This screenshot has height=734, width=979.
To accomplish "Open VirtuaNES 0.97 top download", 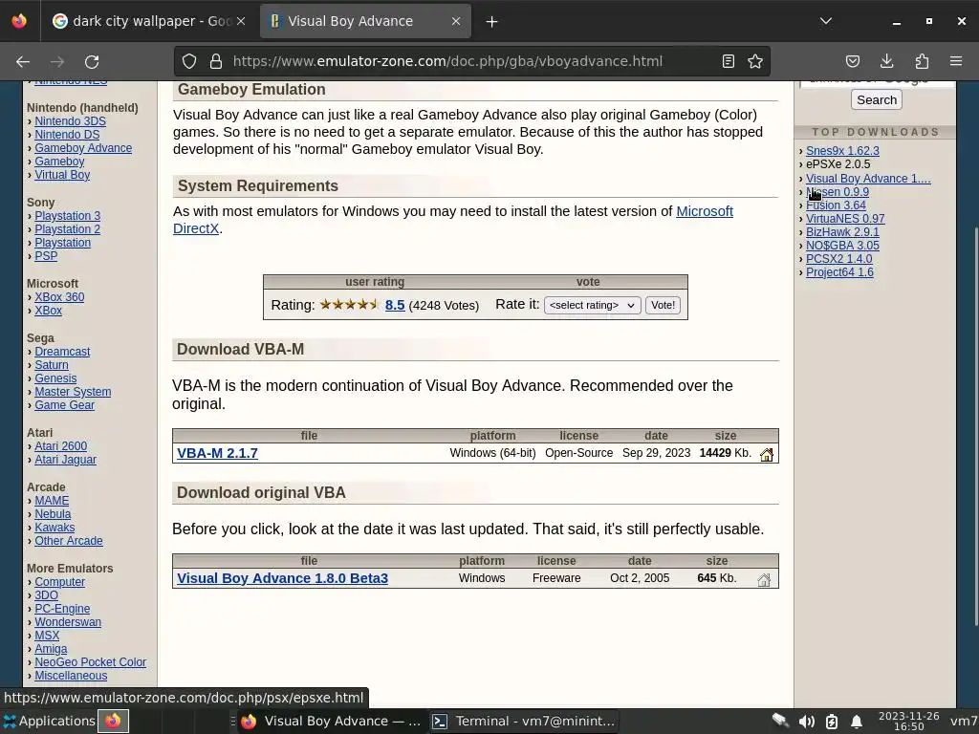I will point(845,219).
